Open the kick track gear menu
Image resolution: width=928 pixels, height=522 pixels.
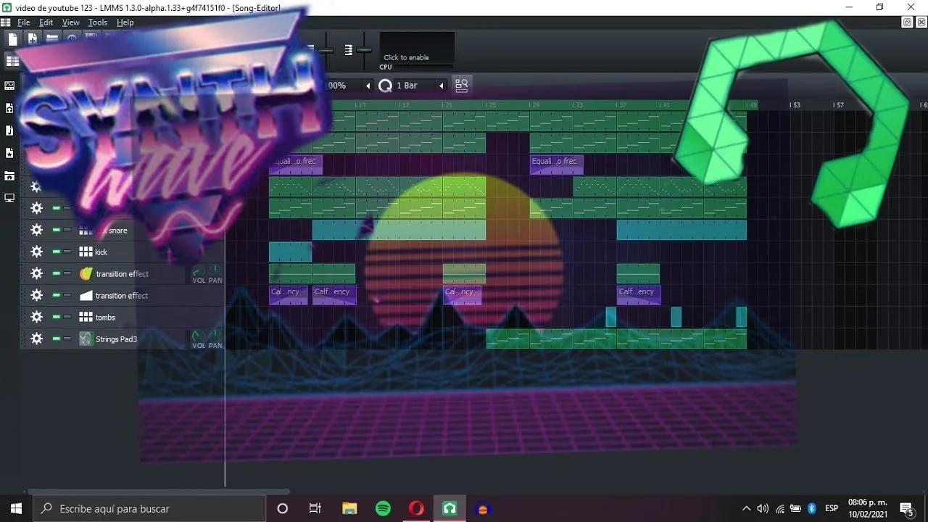pyautogui.click(x=36, y=252)
